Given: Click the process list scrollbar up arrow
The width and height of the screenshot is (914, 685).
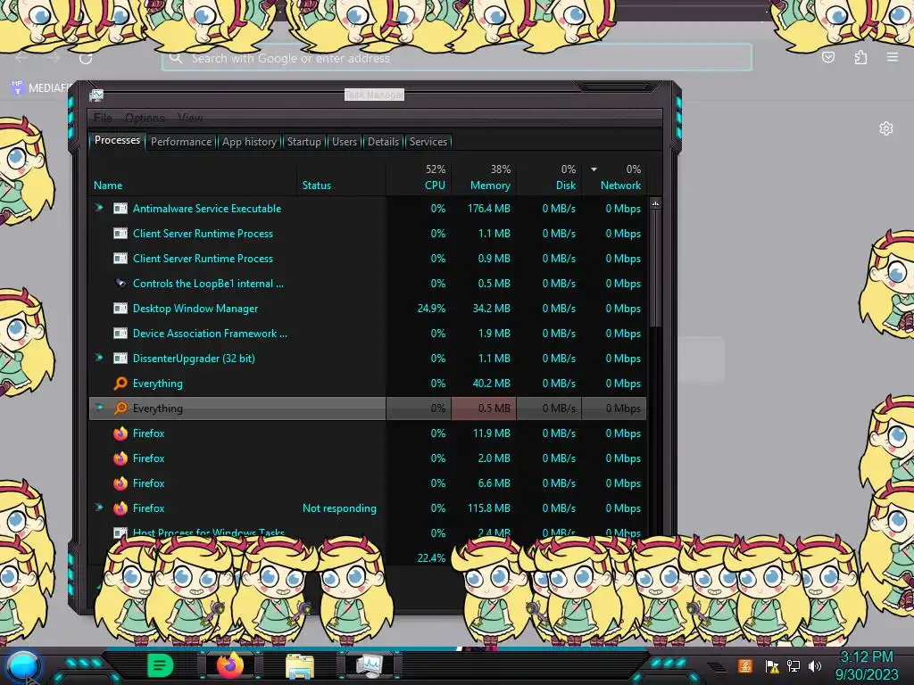Looking at the screenshot, I should click(x=655, y=204).
